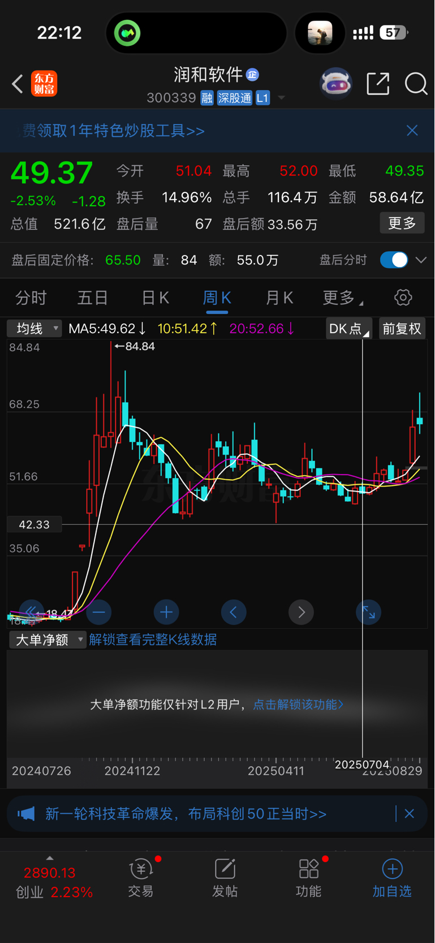This screenshot has width=435, height=943.
Task: Open the 更多 chart period menu
Action: pos(342,298)
